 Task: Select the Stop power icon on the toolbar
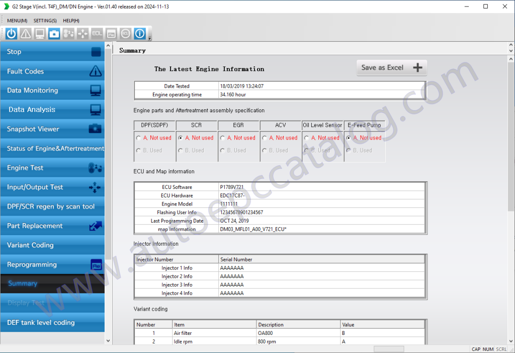pyautogui.click(x=11, y=33)
